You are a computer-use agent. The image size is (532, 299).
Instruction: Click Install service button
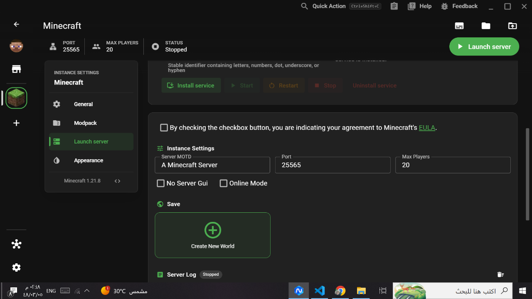click(191, 85)
